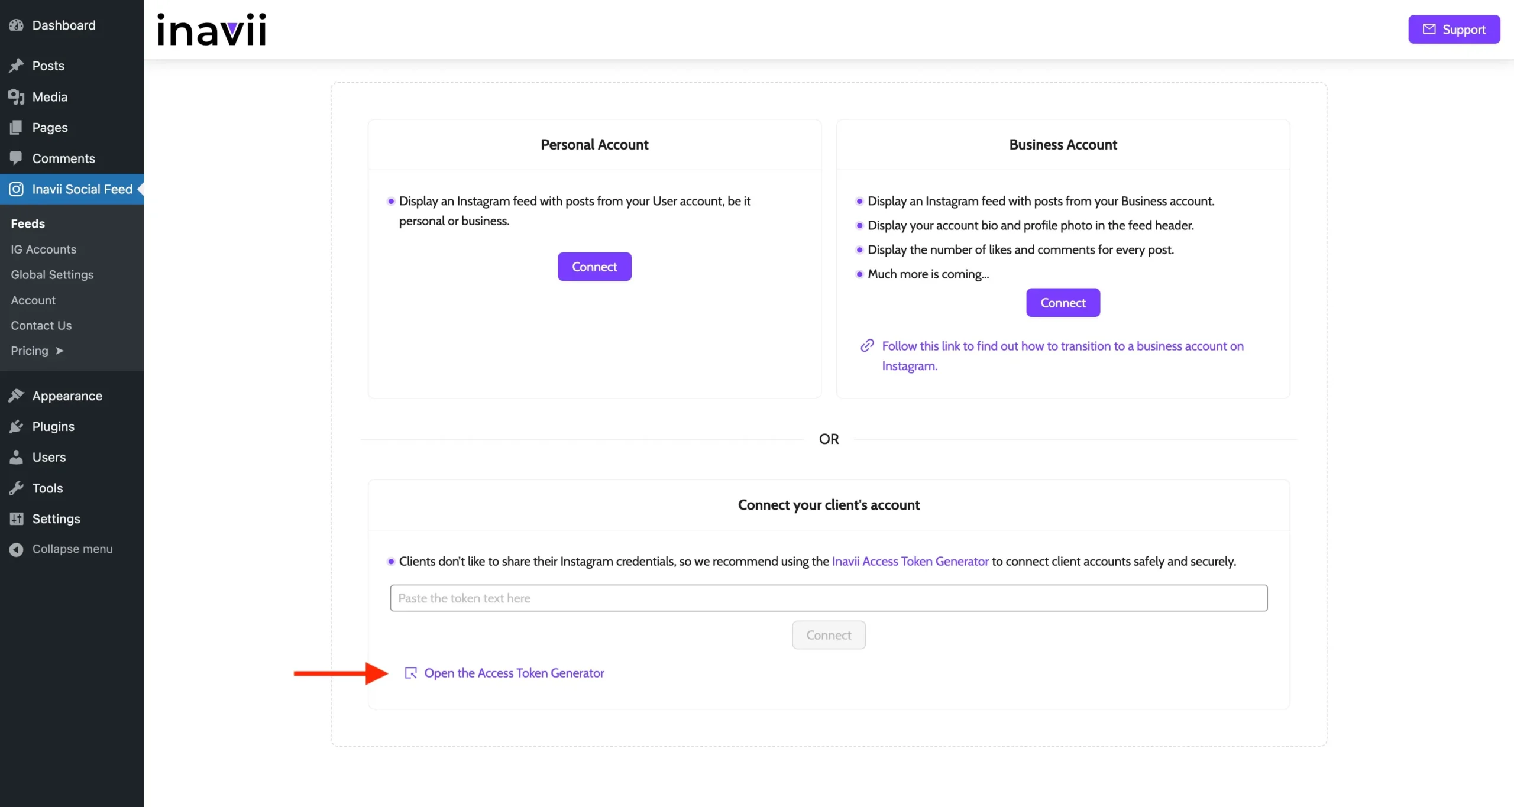This screenshot has height=807, width=1514.
Task: Click the Appearance paintbrush icon
Action: pos(16,396)
